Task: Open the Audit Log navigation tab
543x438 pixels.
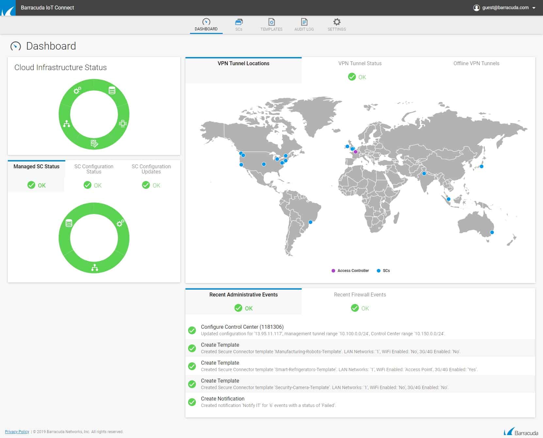Action: (x=304, y=25)
